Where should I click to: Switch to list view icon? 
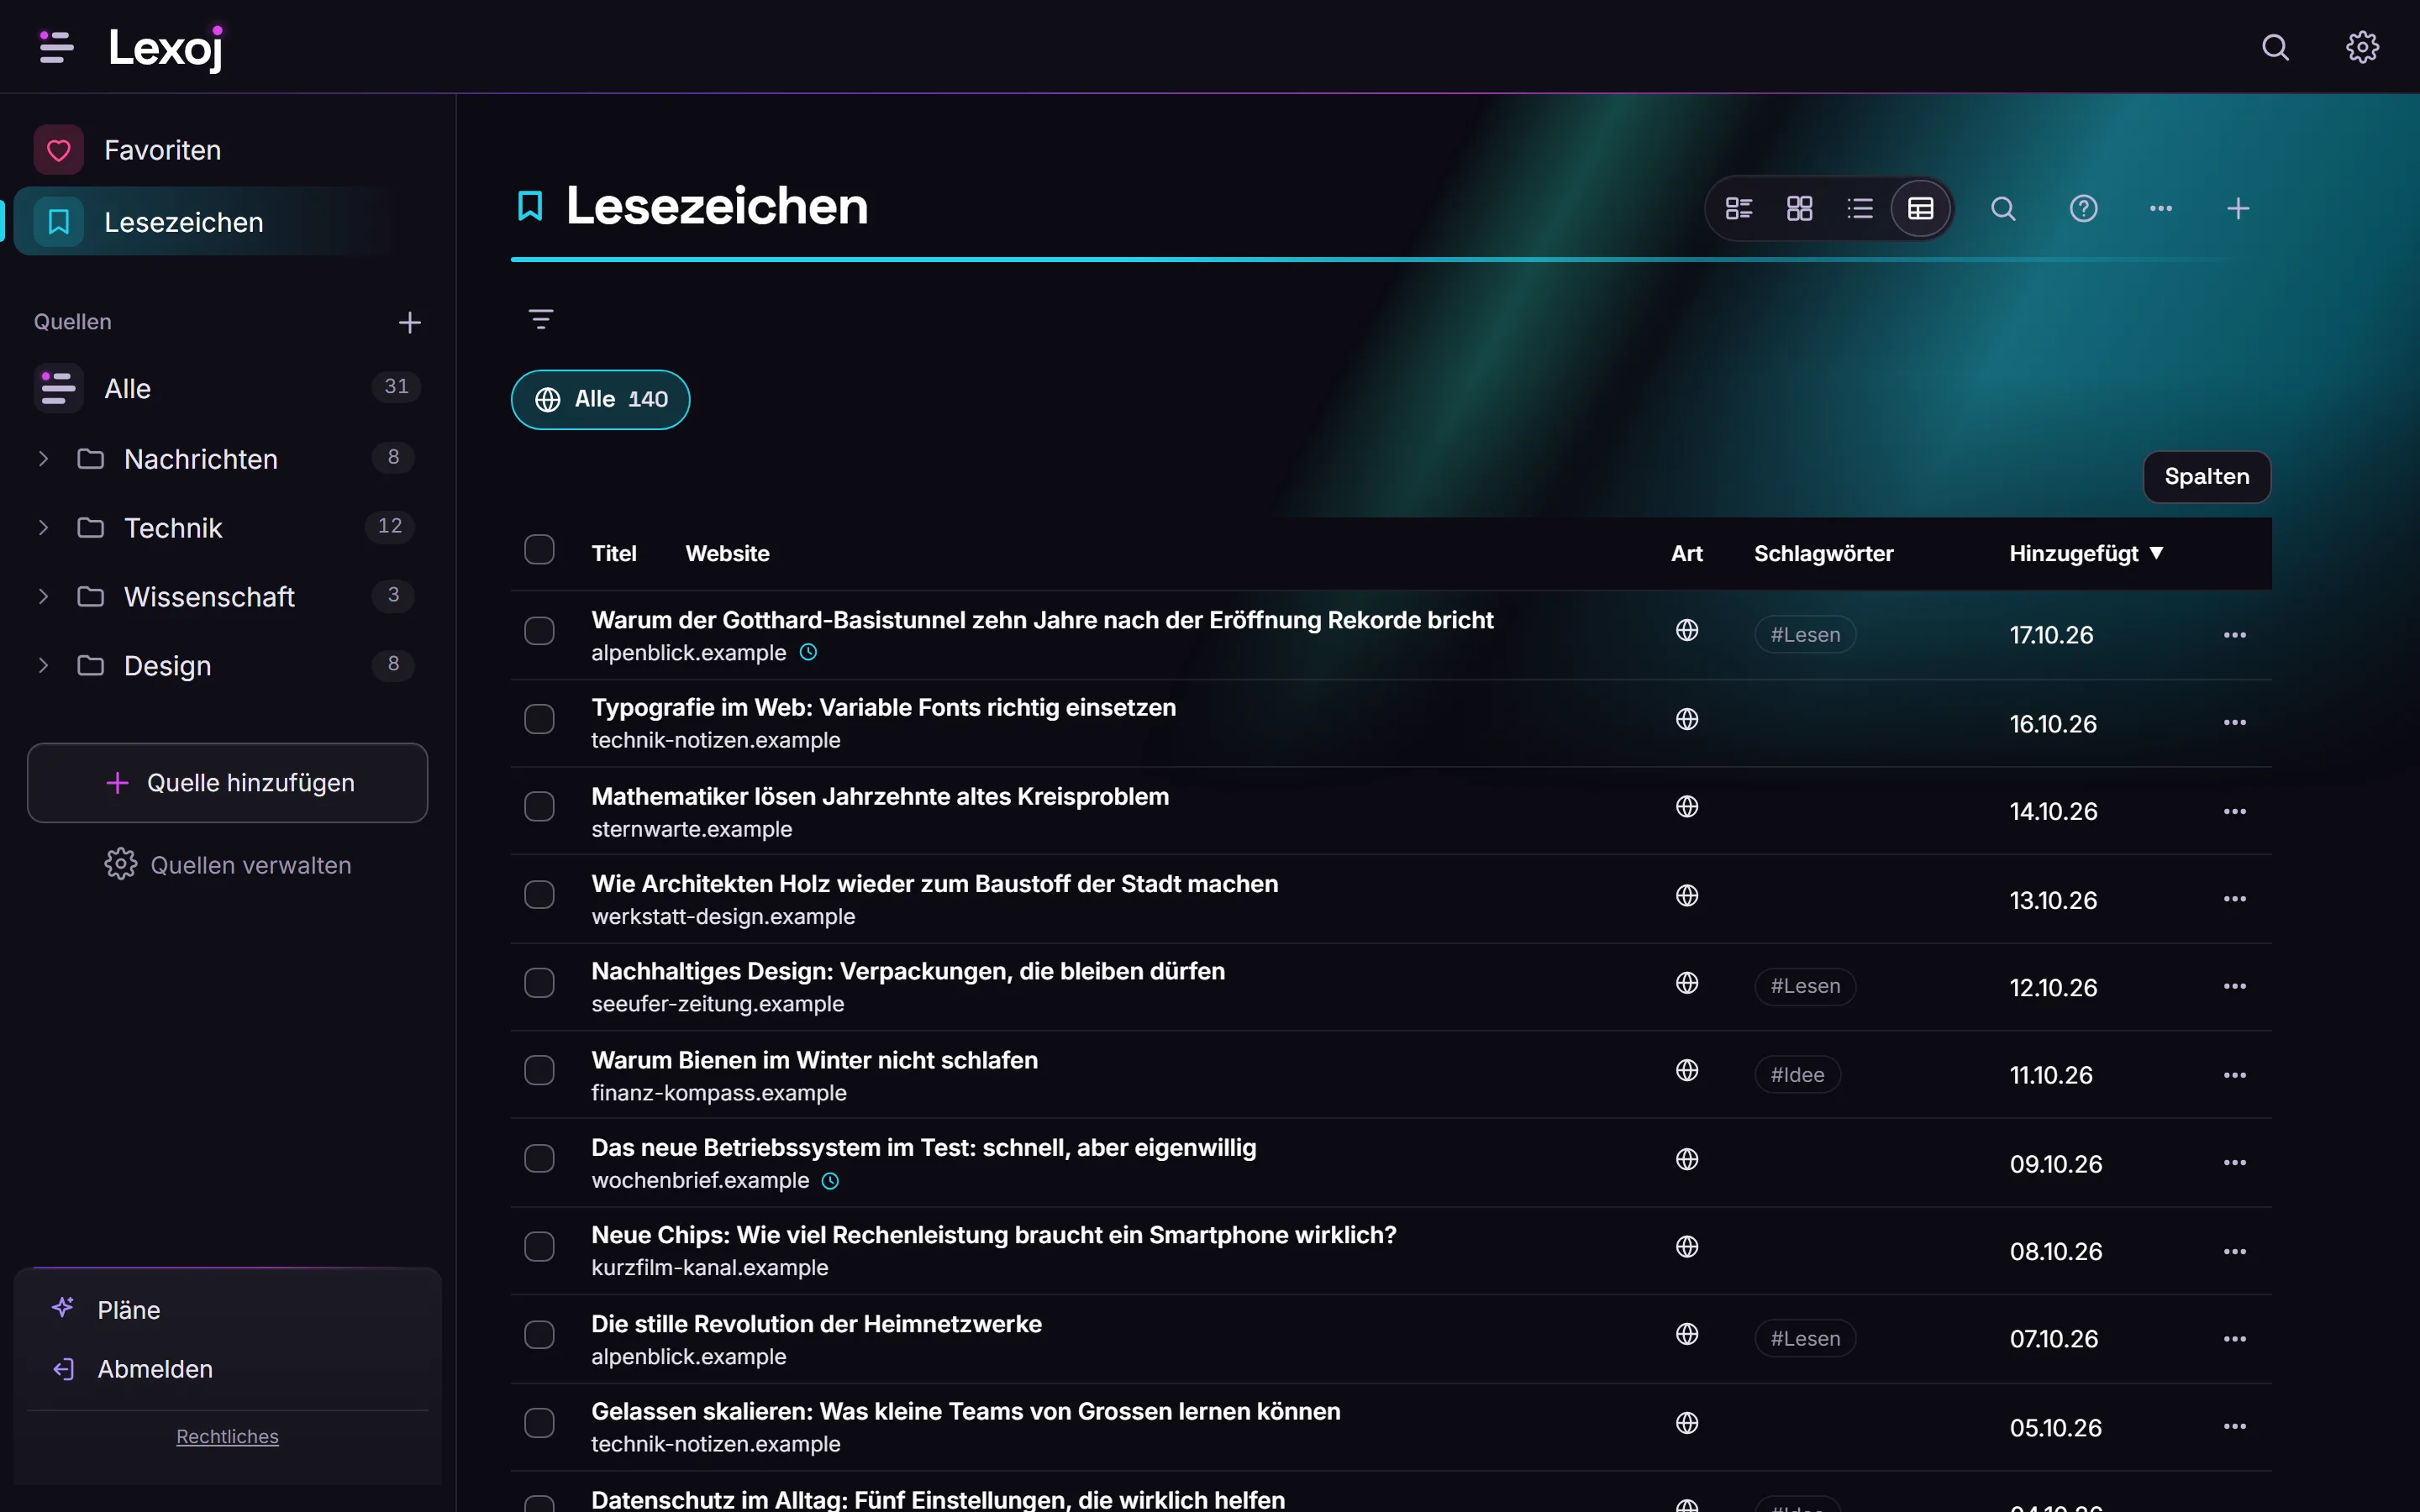tap(1860, 208)
